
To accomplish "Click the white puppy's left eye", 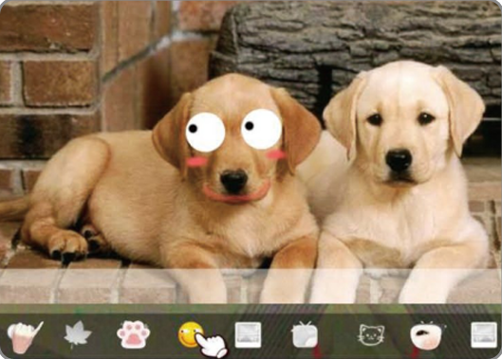I will click(375, 120).
